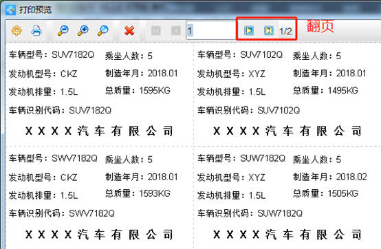
Task: Click 总质量: 1495KG value
Action: [x=325, y=91]
